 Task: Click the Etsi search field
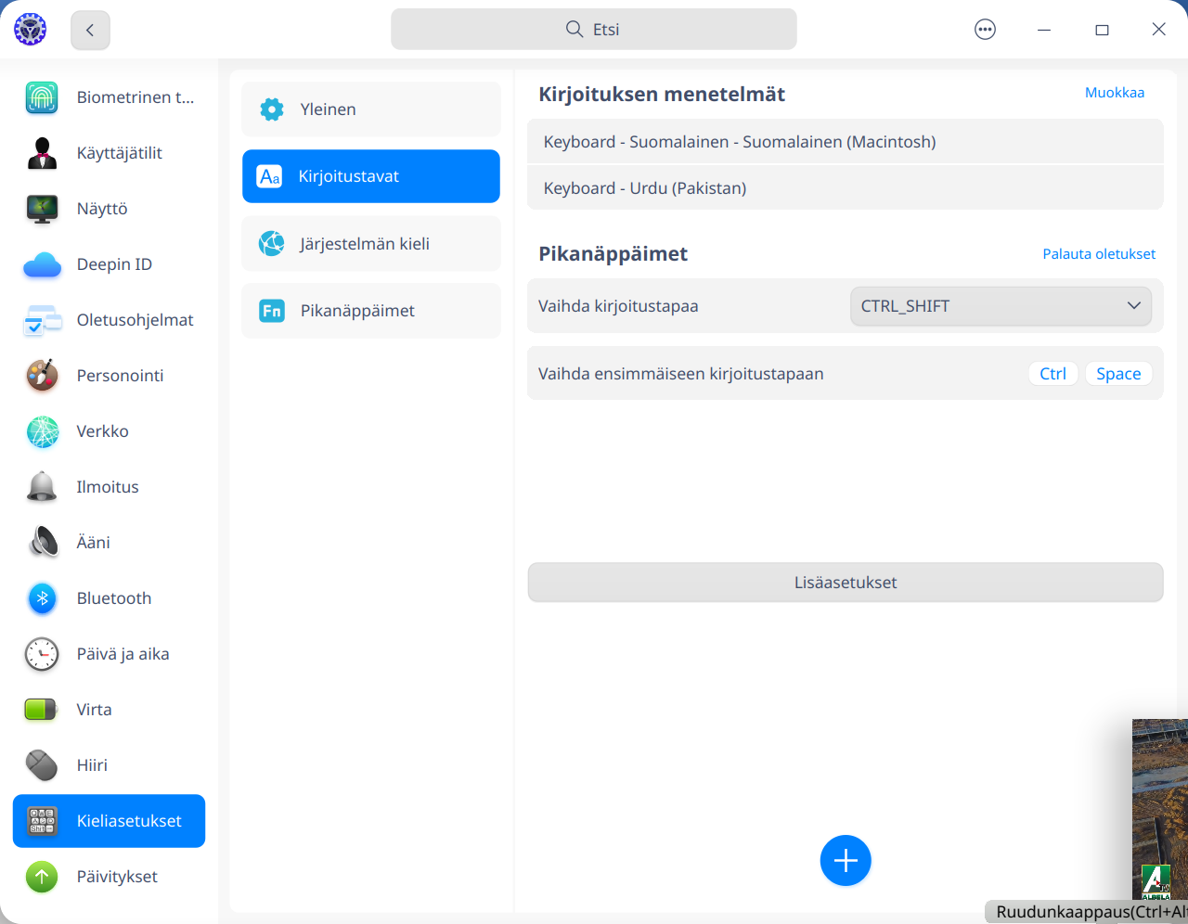594,30
